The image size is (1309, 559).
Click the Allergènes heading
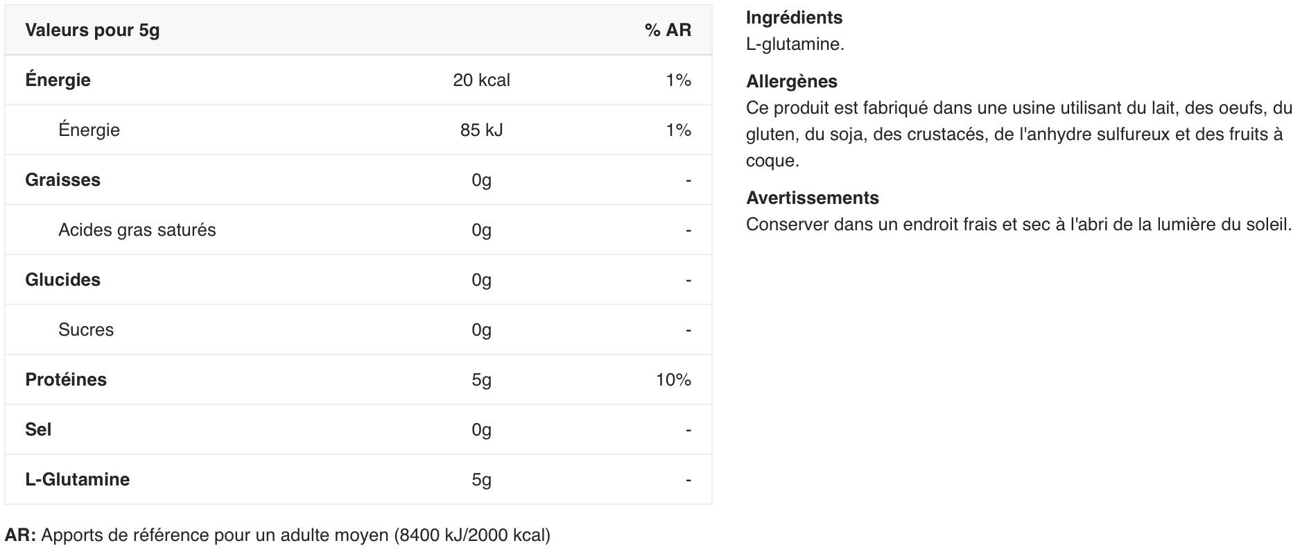tap(791, 82)
